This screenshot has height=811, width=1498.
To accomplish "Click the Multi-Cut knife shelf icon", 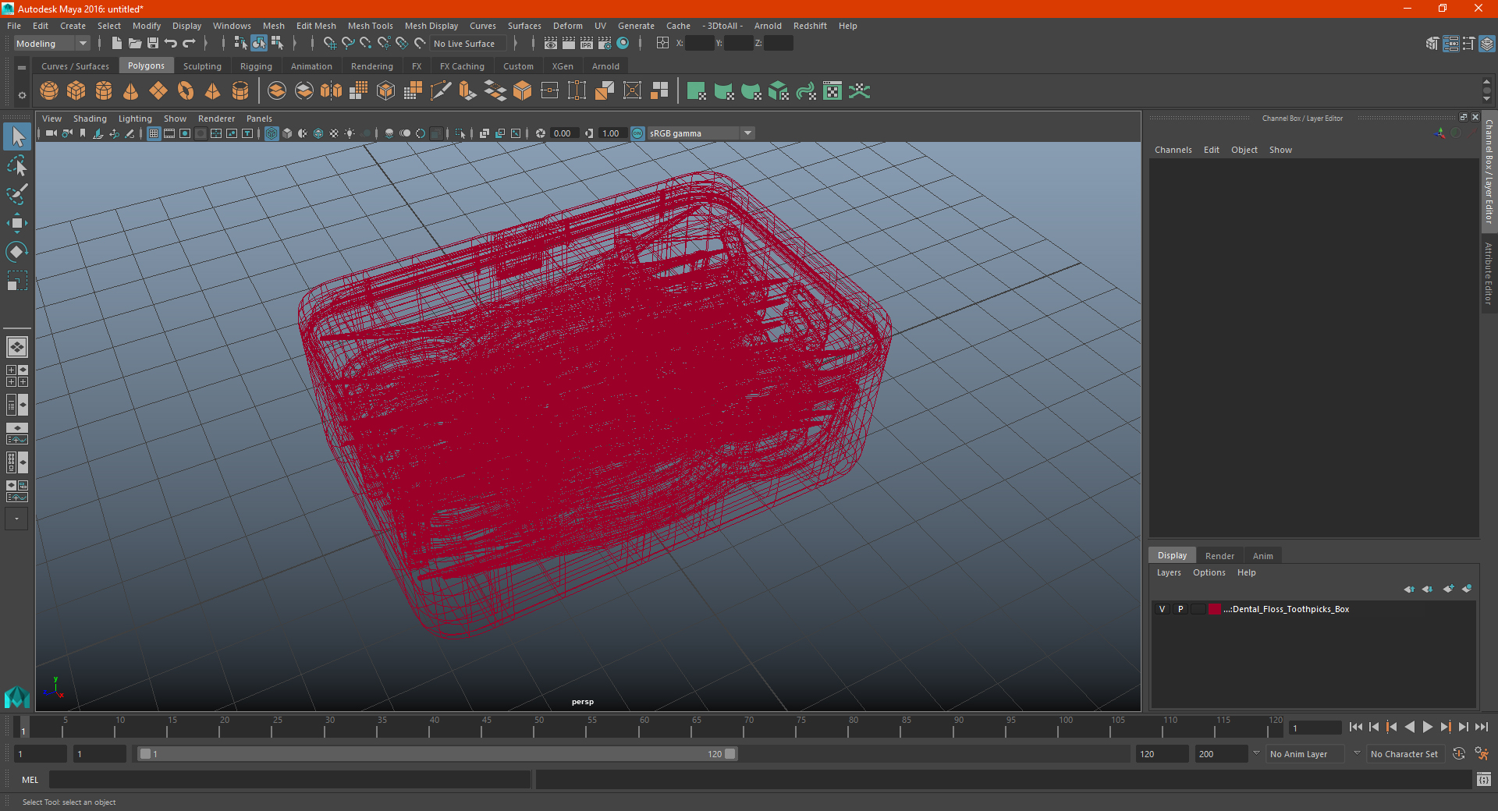I will (x=441, y=91).
